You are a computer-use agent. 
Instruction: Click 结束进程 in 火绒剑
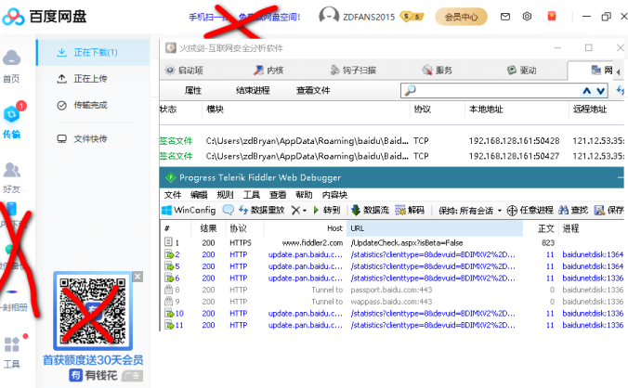[253, 90]
